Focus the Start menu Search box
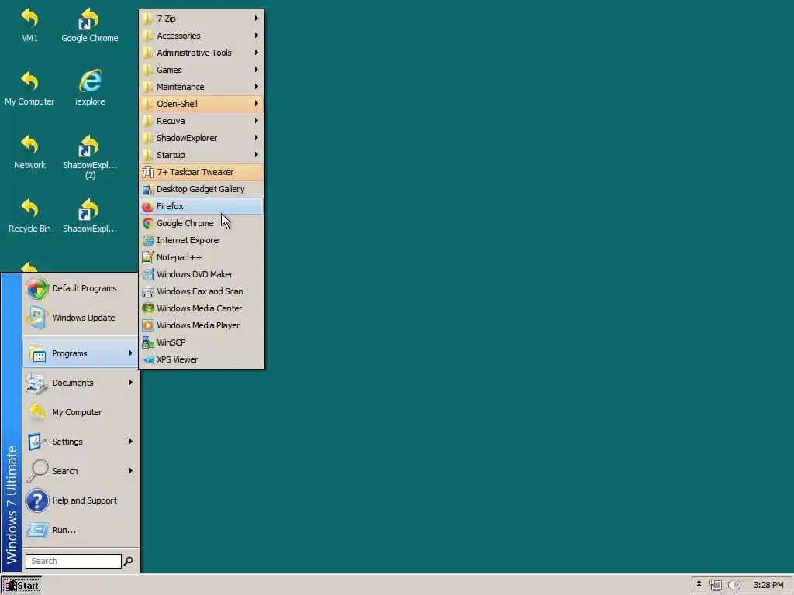 (x=74, y=561)
